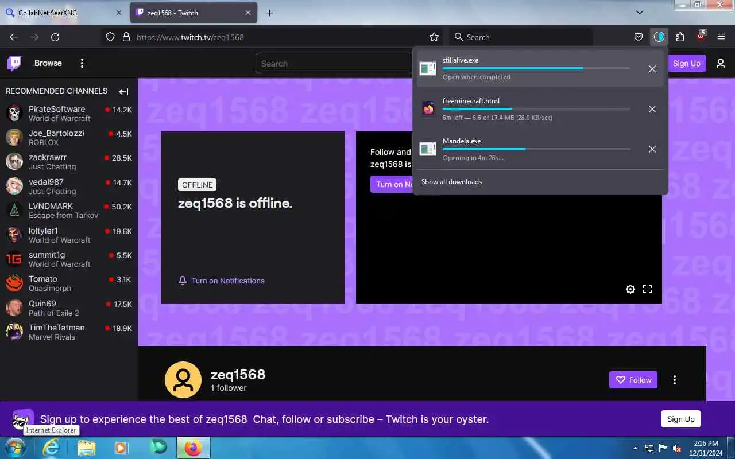Open a new browser tab
The width and height of the screenshot is (735, 459).
pyautogui.click(x=270, y=13)
